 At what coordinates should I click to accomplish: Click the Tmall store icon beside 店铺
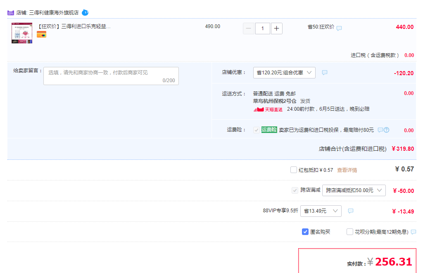pyautogui.click(x=11, y=13)
